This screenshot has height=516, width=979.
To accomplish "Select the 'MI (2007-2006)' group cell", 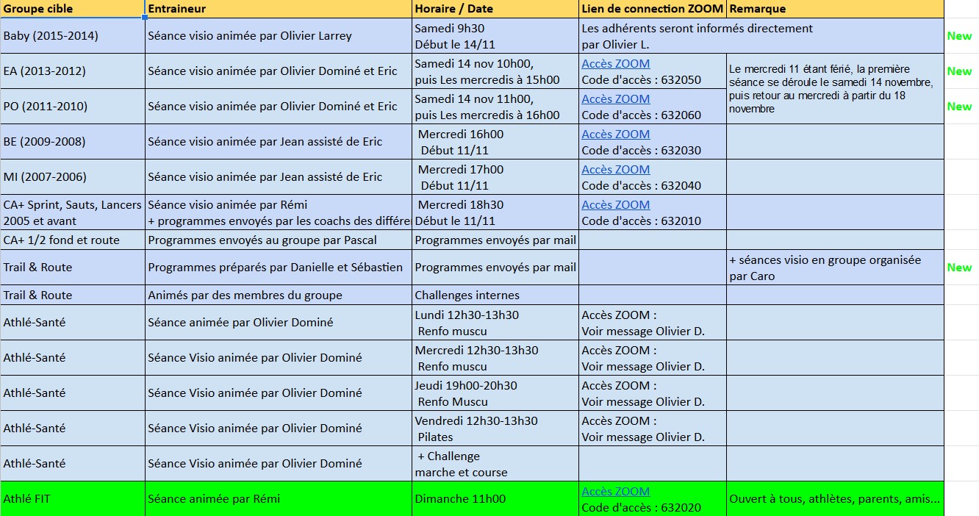I will point(73,177).
